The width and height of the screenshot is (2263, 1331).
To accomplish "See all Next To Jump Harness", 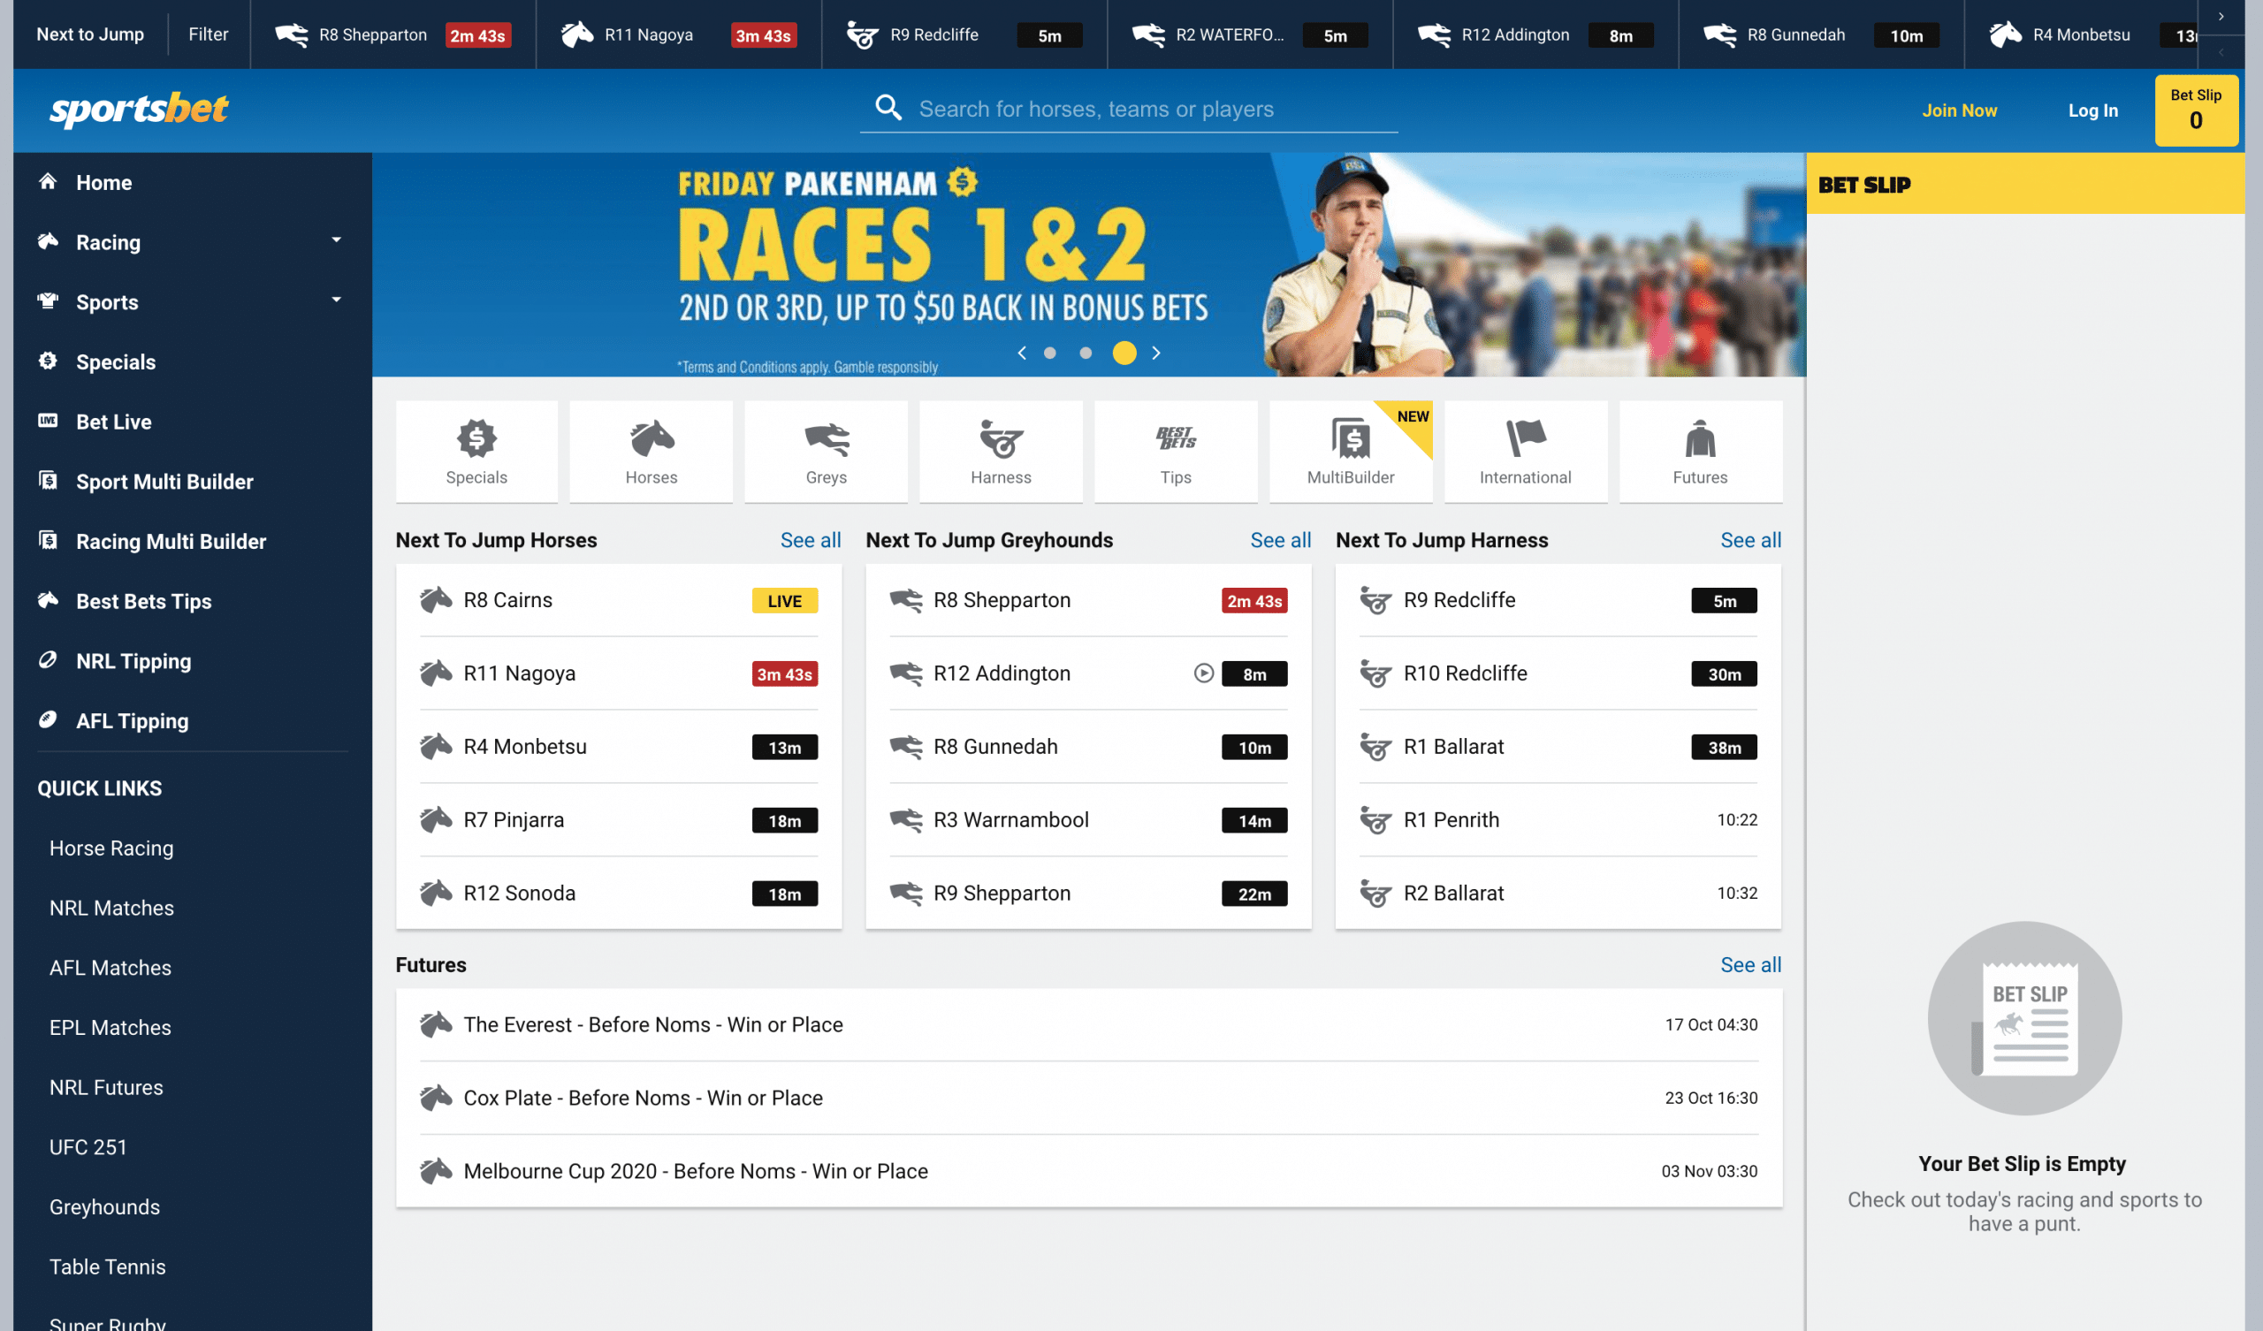I will point(1749,540).
